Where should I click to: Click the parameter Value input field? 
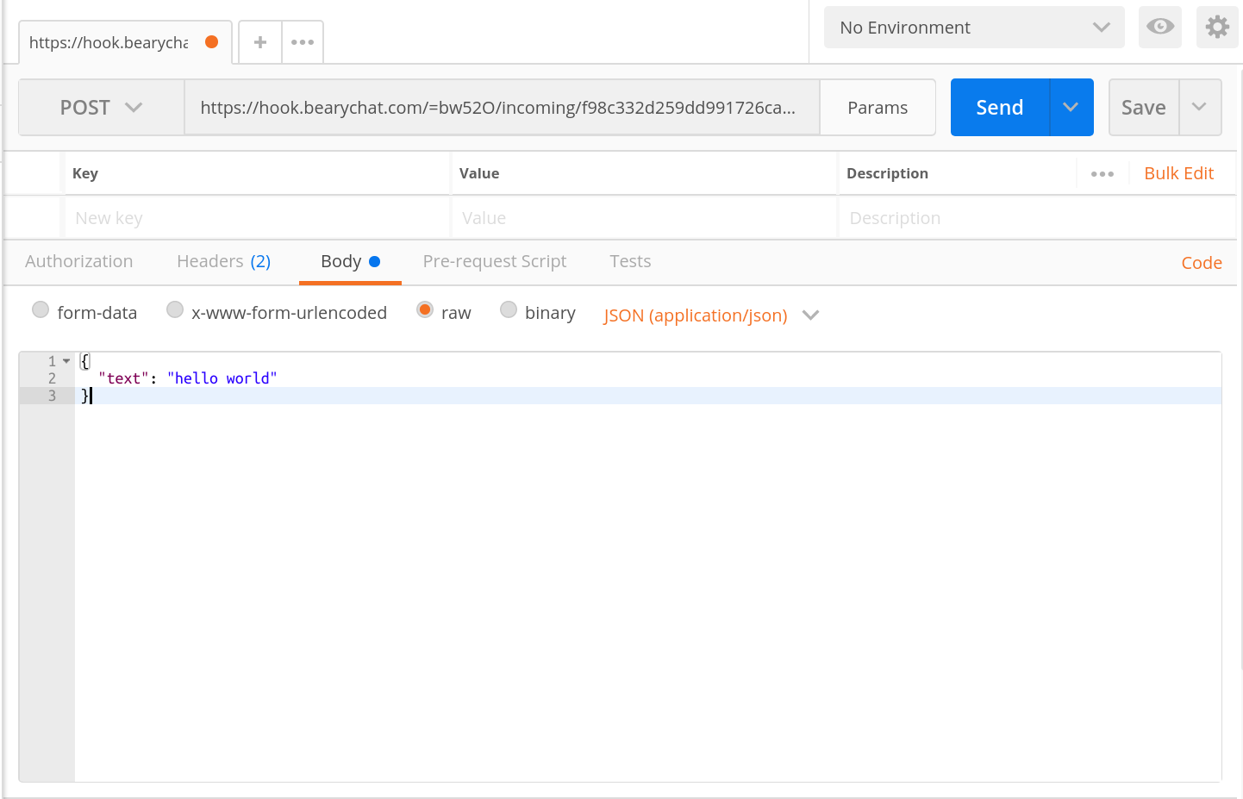click(x=644, y=218)
